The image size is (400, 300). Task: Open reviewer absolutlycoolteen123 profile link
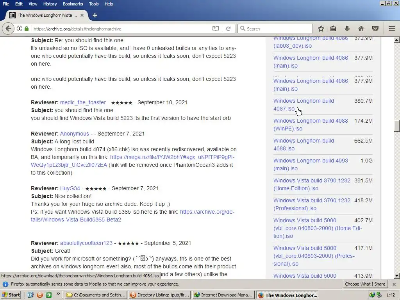pos(86,243)
